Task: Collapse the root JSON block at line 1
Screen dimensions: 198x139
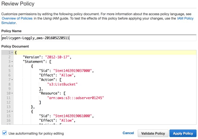Action: point(12,52)
